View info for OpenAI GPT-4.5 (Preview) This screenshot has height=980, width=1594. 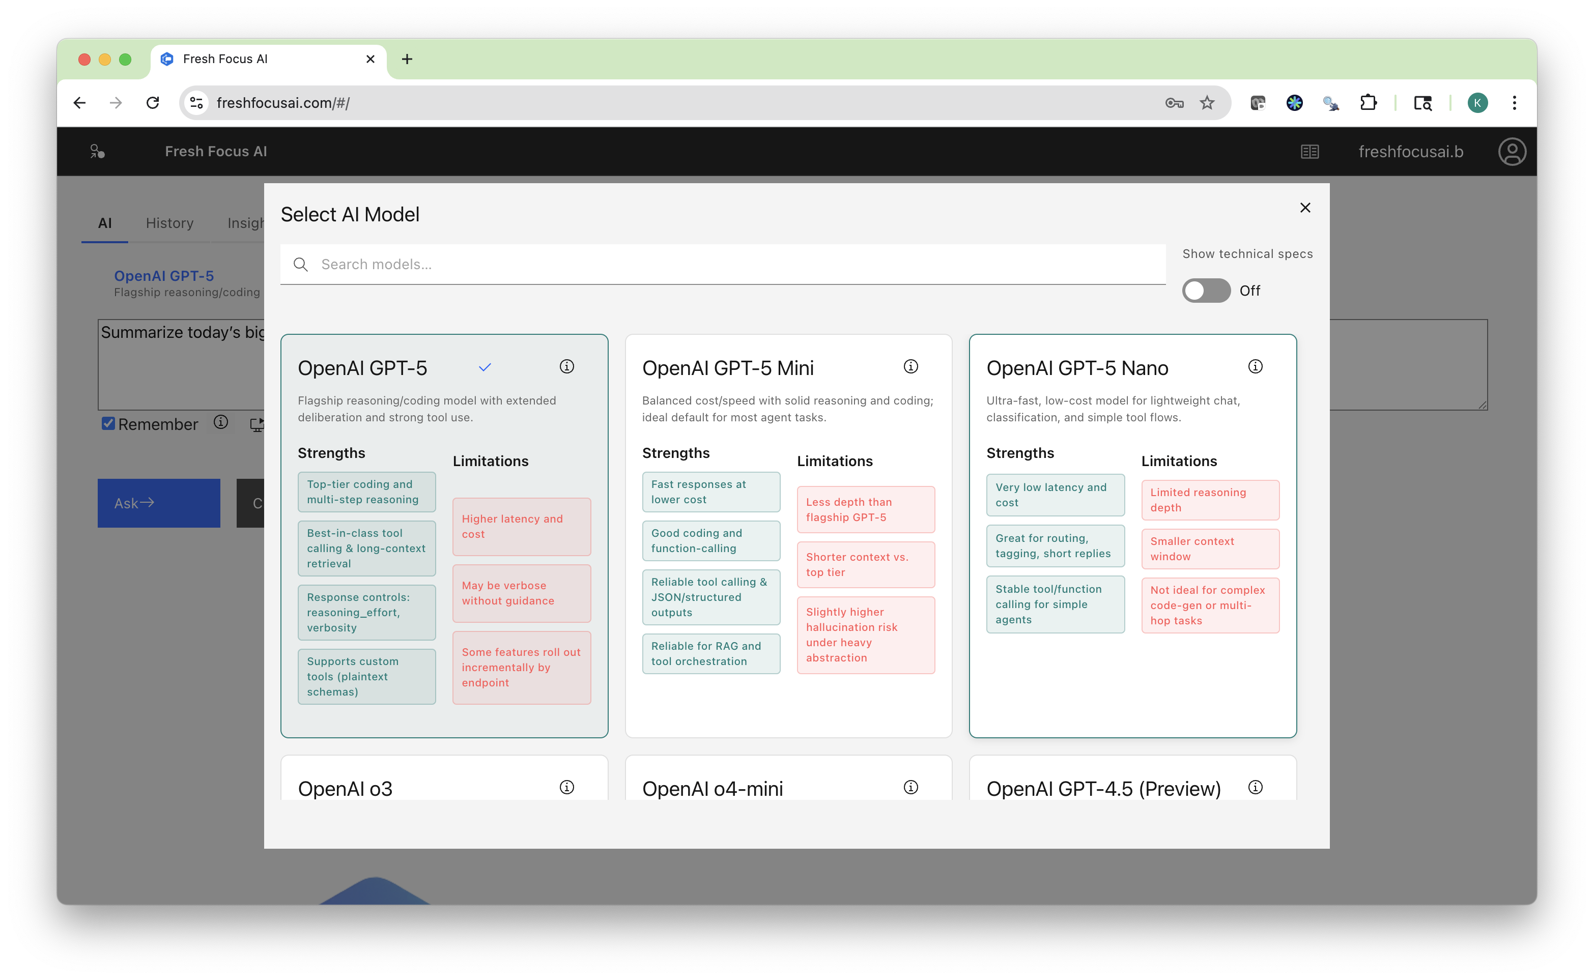(1255, 787)
